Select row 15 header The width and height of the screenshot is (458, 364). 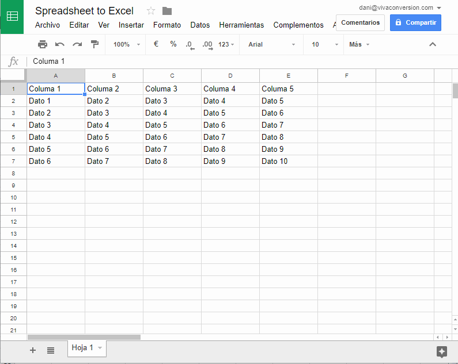[x=13, y=258]
